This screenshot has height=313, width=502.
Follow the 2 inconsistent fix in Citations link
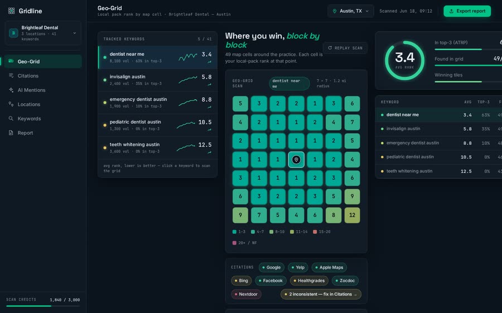point(321,294)
